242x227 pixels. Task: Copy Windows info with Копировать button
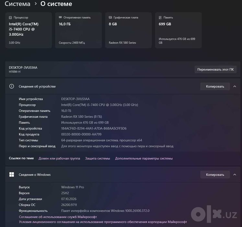click(x=215, y=174)
